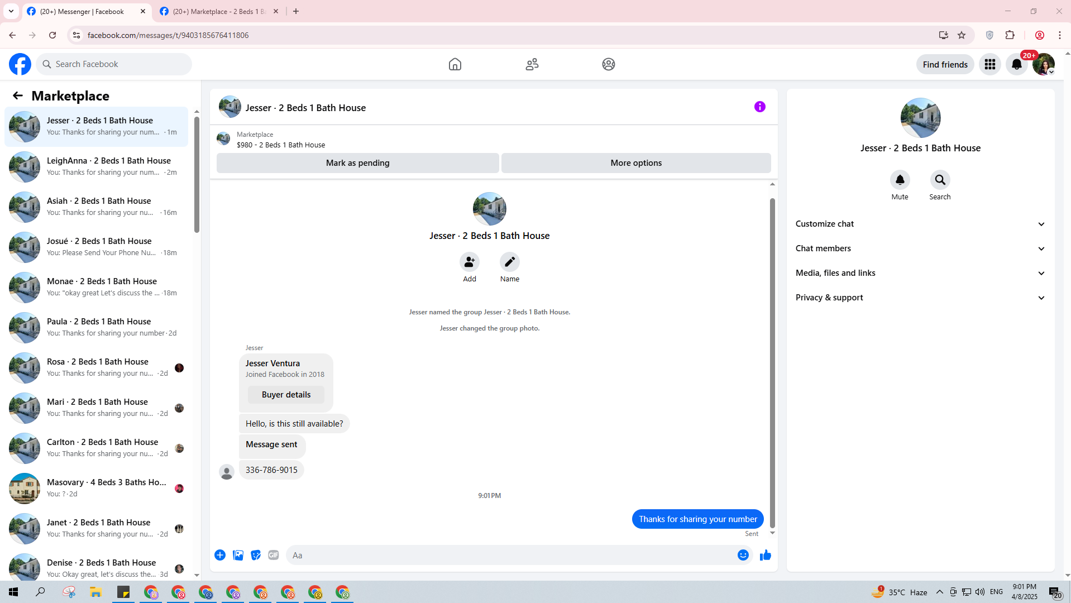The width and height of the screenshot is (1071, 603).
Task: Open Paula 2 Beds 1 Bath House chat
Action: (96, 327)
